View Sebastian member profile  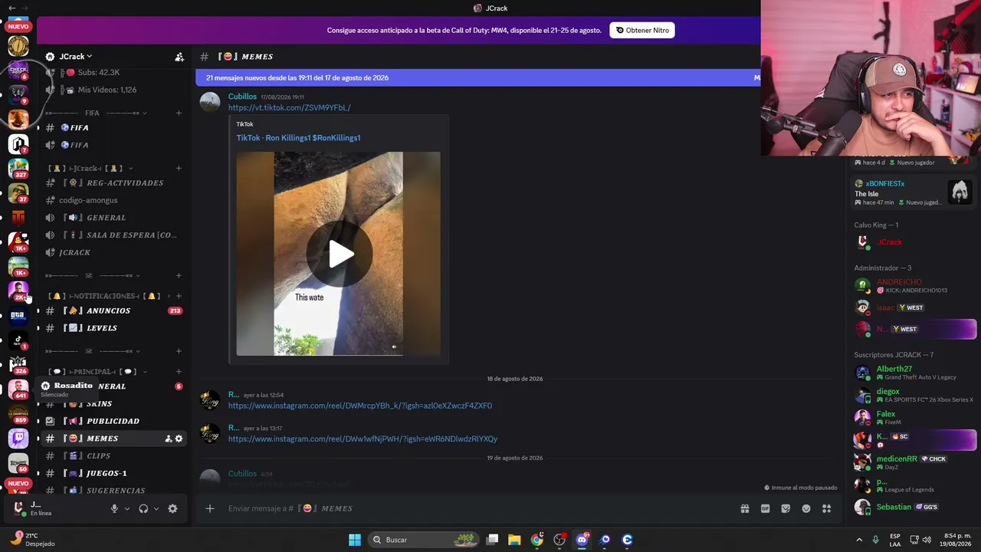(x=915, y=507)
